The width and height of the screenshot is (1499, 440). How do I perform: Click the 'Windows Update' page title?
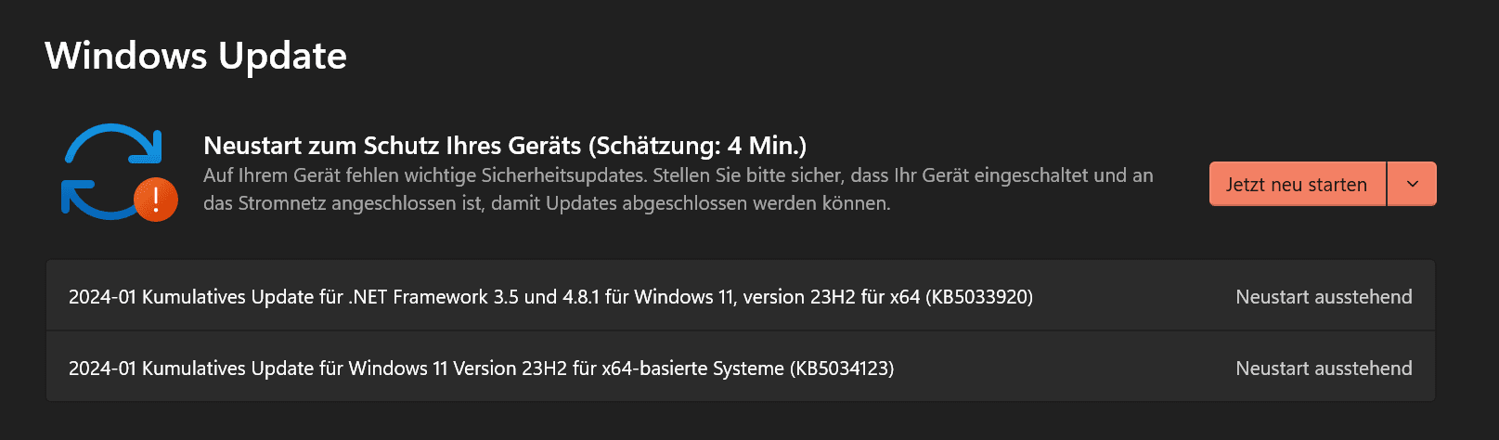coord(196,56)
